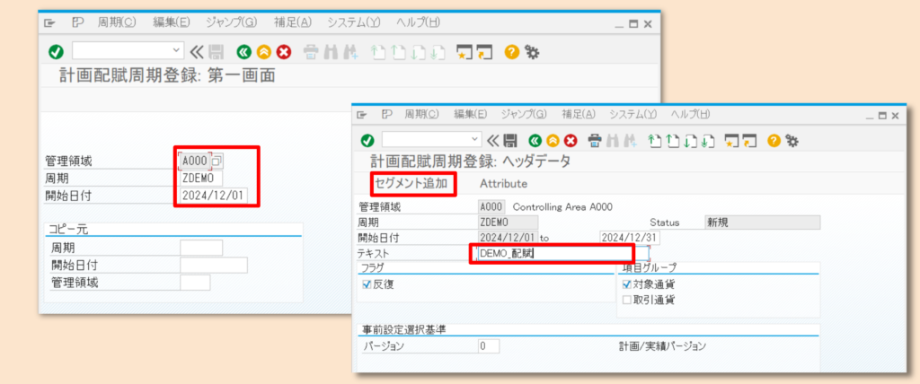Viewport: 920px width, 384px height.
Task: Click Next page icon in header data window
Action: pyautogui.click(x=691, y=140)
